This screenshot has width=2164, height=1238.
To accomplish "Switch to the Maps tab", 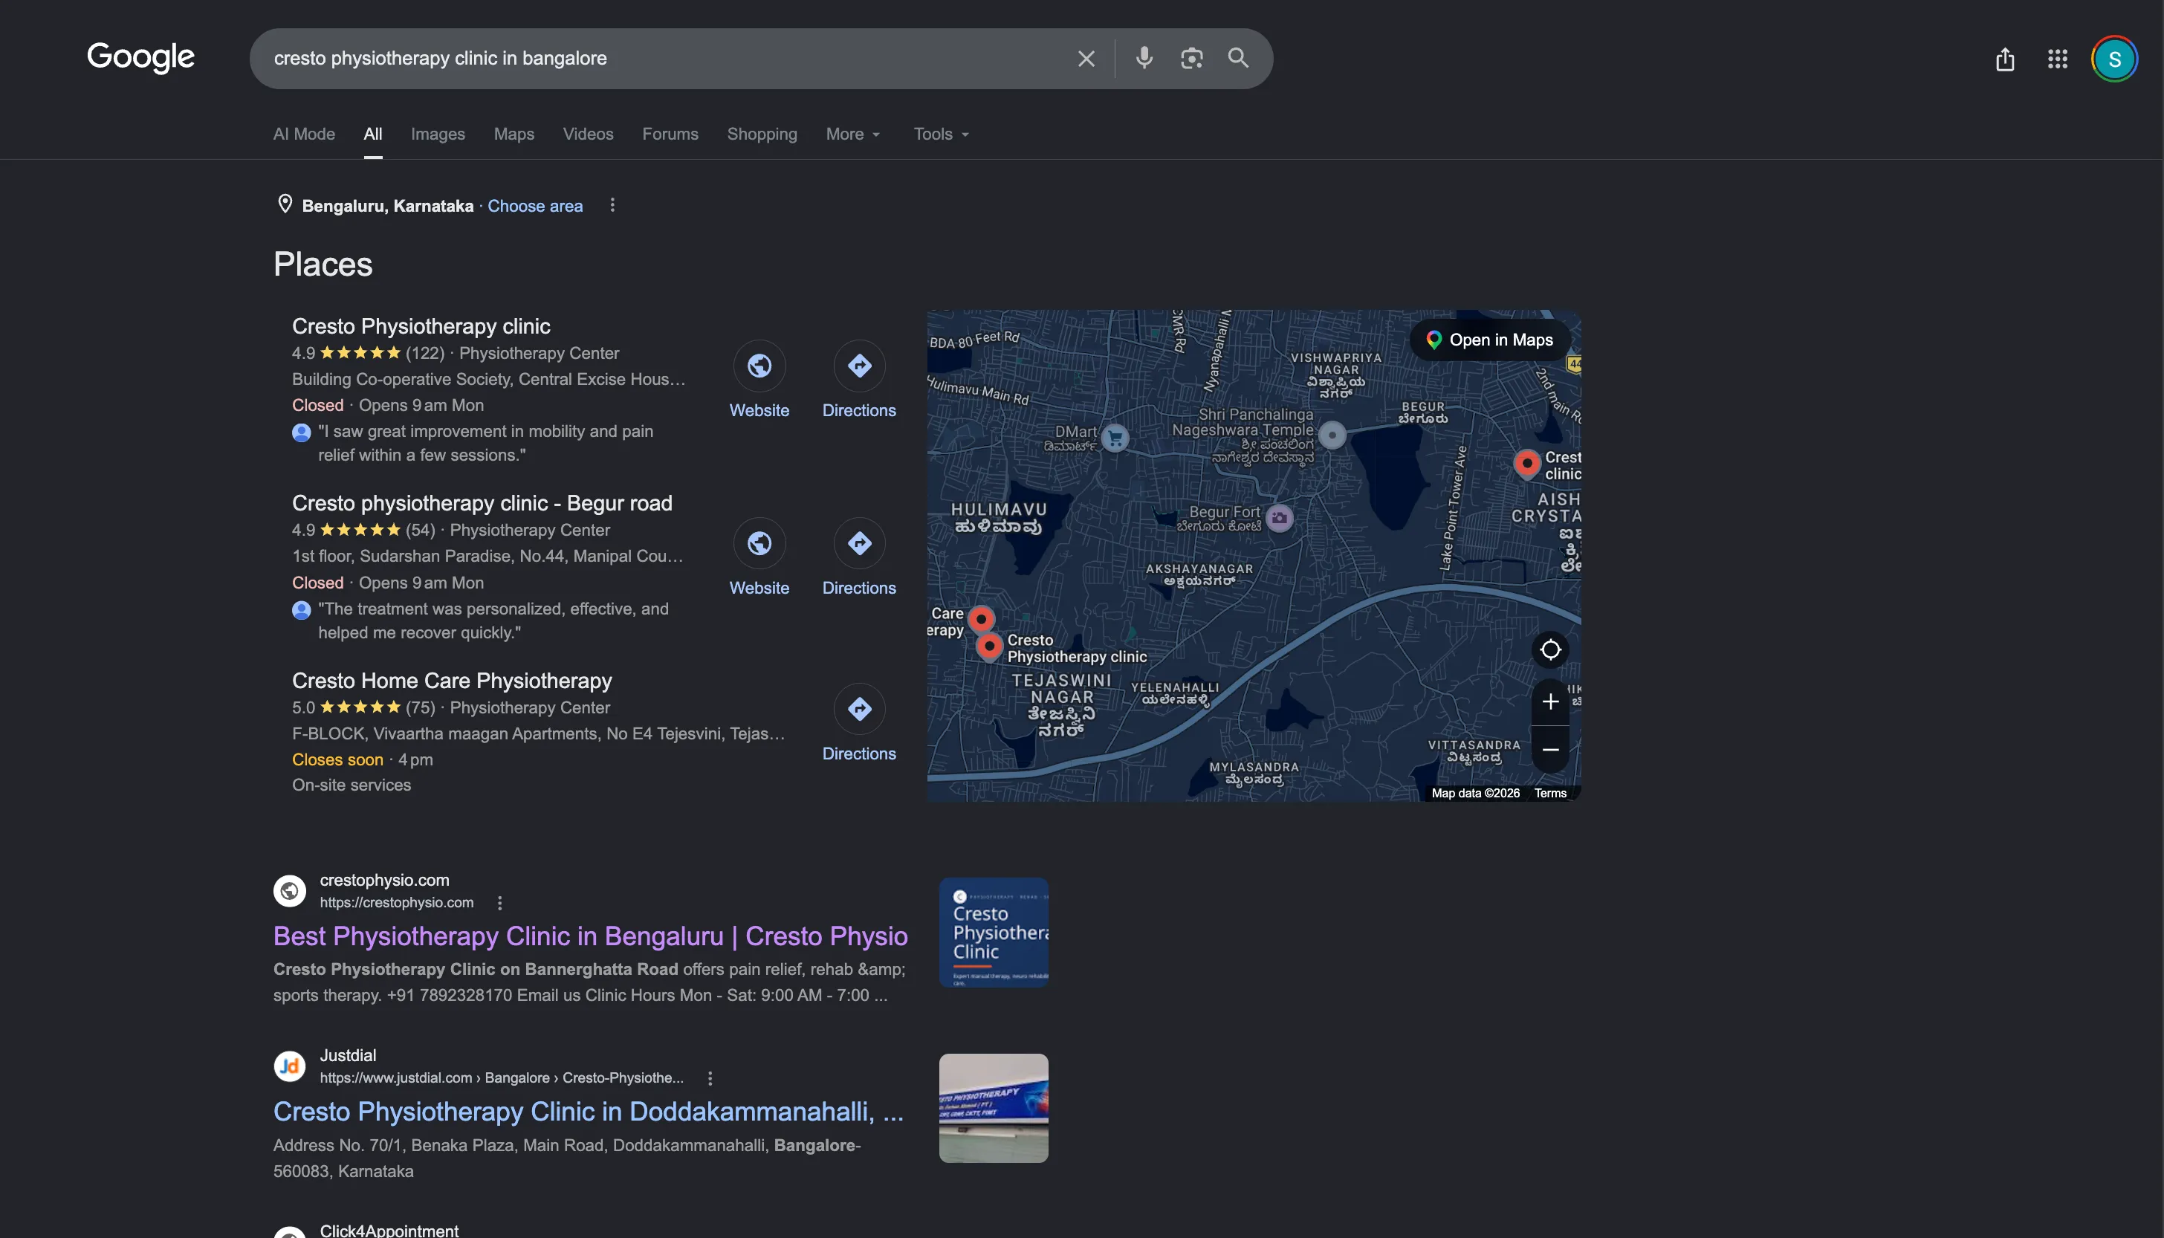I will pyautogui.click(x=514, y=135).
